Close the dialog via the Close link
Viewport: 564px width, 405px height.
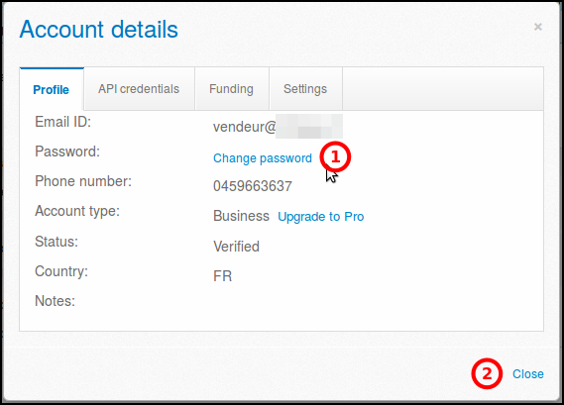528,374
